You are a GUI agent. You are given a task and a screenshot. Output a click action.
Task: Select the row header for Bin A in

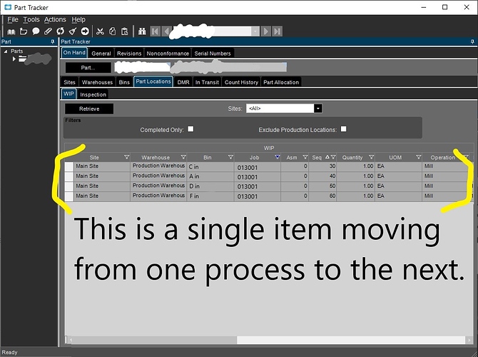coord(69,176)
